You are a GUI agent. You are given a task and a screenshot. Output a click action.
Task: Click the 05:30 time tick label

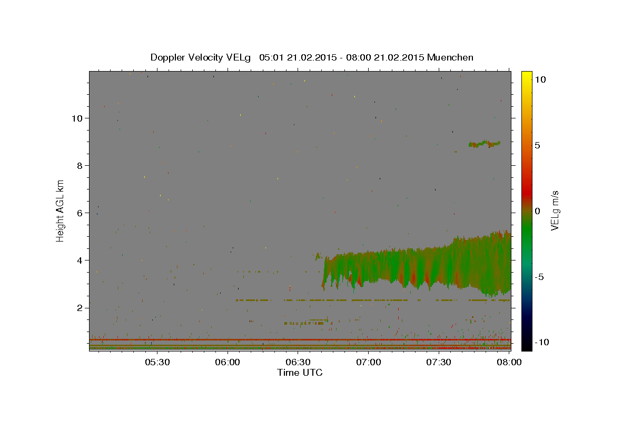(157, 362)
